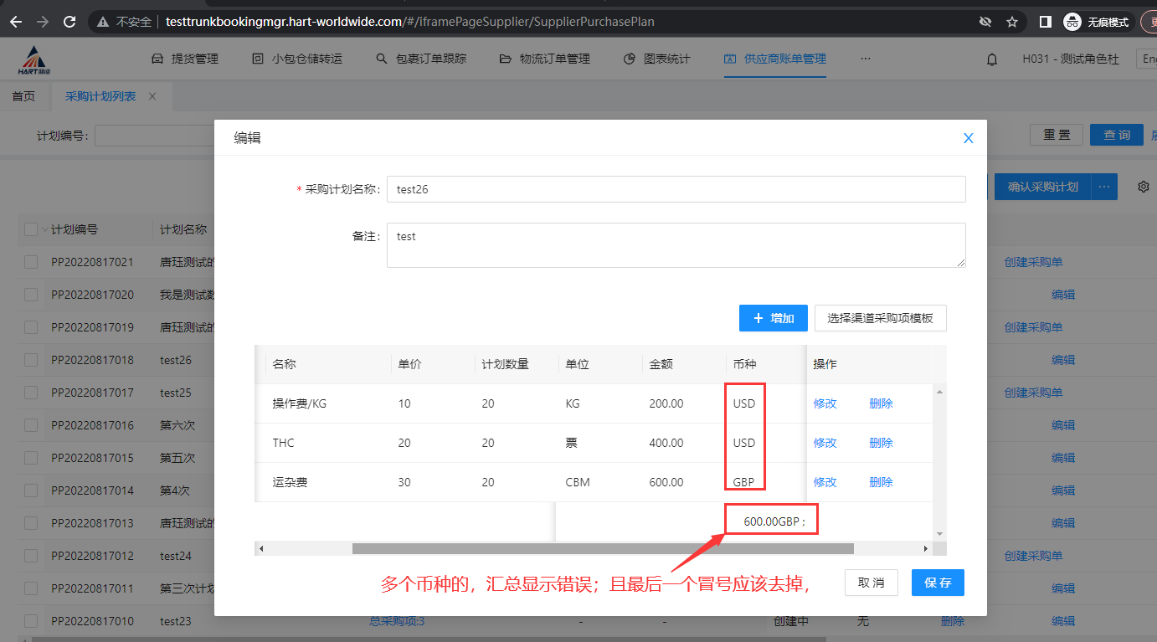Viewport: 1157px width, 642px height.
Task: Close the 采购计划列表 tab
Action: [152, 96]
